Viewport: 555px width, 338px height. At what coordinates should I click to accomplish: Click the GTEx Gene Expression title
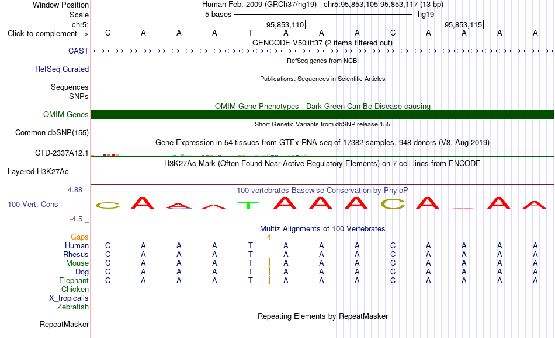322,142
